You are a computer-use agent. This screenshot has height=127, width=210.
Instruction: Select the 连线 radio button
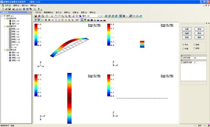tap(194, 45)
